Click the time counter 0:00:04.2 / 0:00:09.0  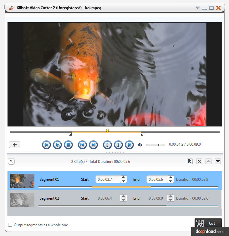[185, 144]
